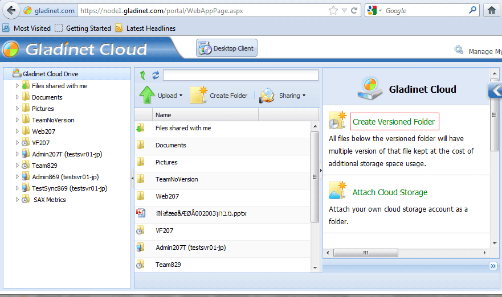The image size is (502, 297).
Task: Expand the Documents tree node
Action: (x=17, y=97)
